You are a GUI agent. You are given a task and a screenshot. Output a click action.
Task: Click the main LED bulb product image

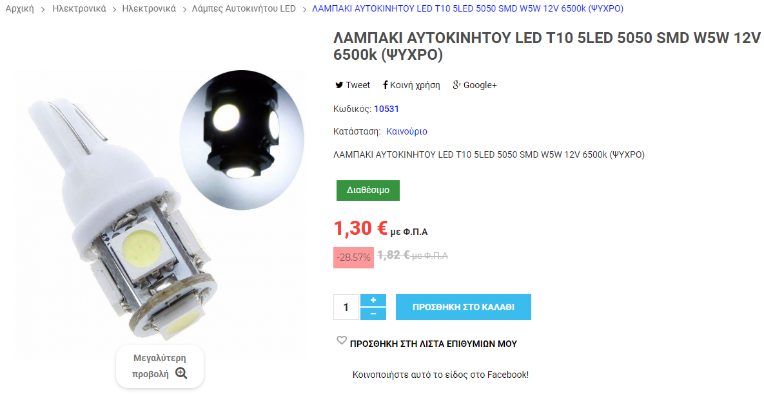(x=160, y=214)
